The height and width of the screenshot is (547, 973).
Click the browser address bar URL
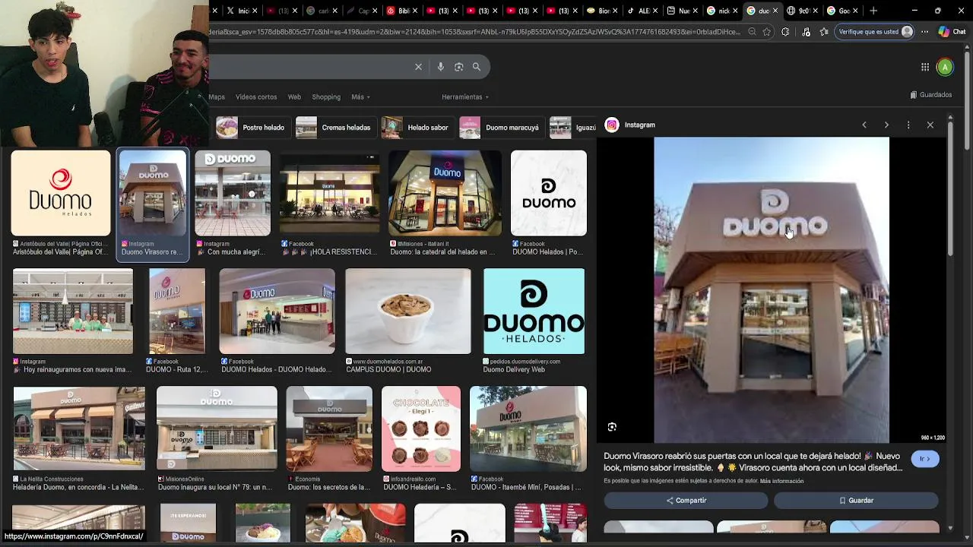475,32
